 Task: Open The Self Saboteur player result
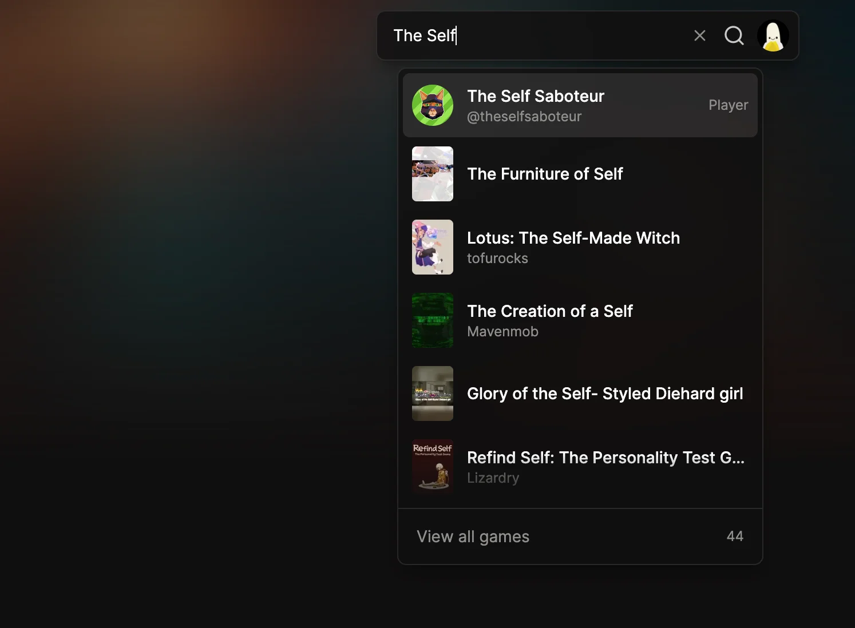[580, 105]
